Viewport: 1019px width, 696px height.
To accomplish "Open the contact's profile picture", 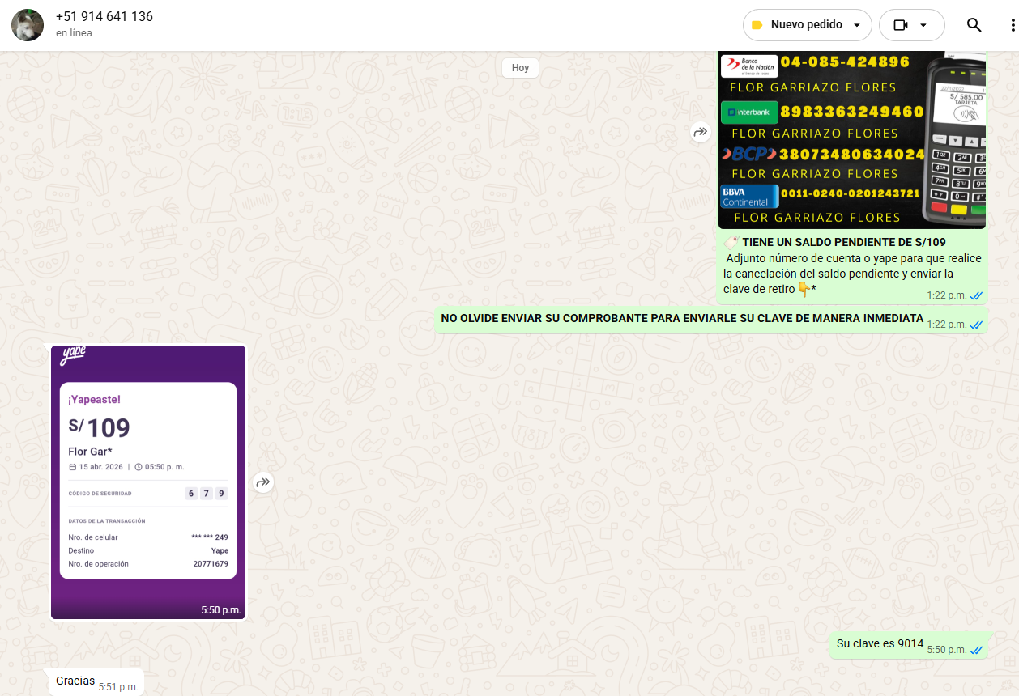I will point(28,25).
